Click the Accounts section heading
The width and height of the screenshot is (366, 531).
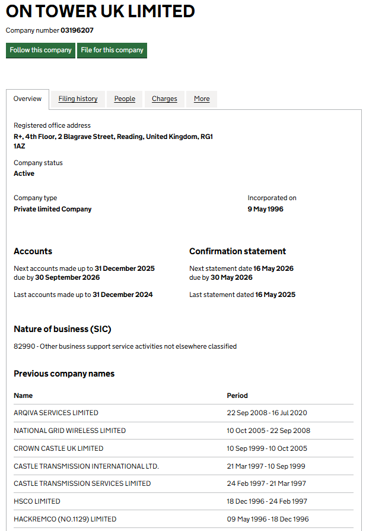(33, 251)
